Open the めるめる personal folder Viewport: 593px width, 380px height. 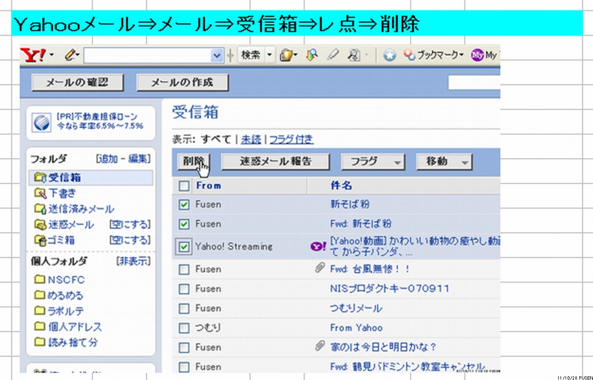(66, 295)
